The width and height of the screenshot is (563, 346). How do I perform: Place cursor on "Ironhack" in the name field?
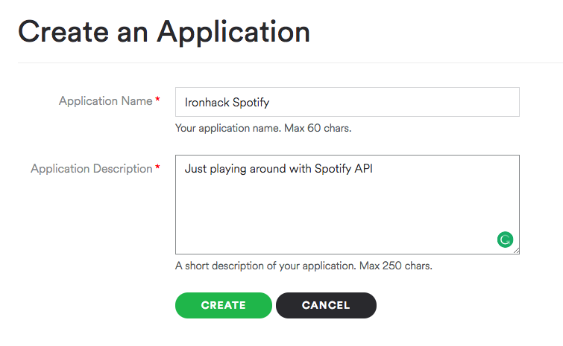click(207, 102)
